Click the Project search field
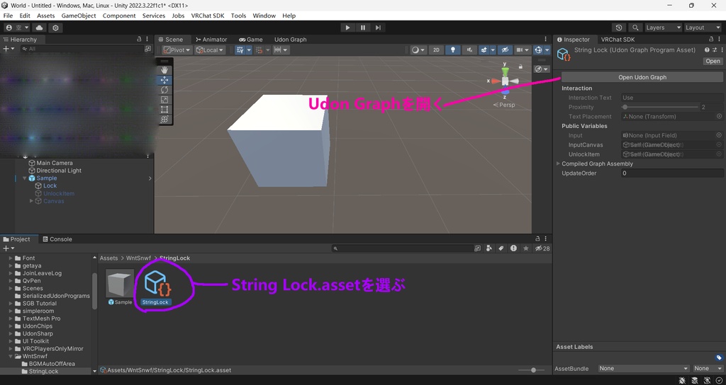 [x=401, y=248]
